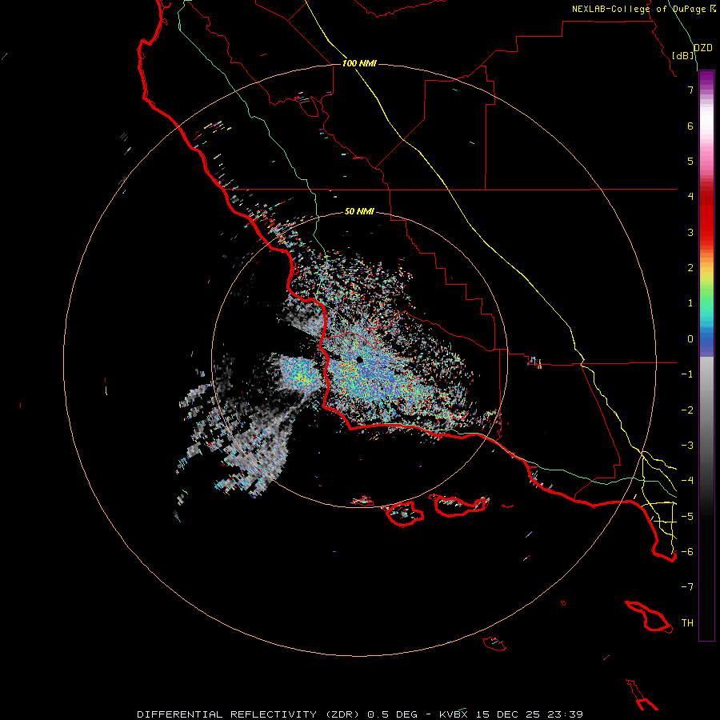The image size is (720, 720).
Task: Click the DZD legend title
Action: (x=703, y=48)
